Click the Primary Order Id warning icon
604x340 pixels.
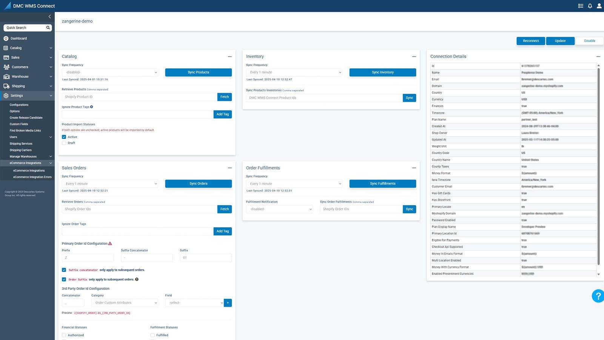[x=110, y=244]
